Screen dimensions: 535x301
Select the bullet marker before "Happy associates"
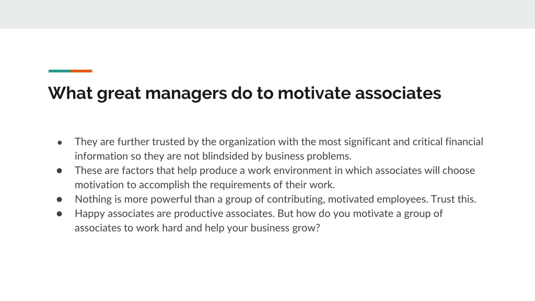pyautogui.click(x=60, y=214)
